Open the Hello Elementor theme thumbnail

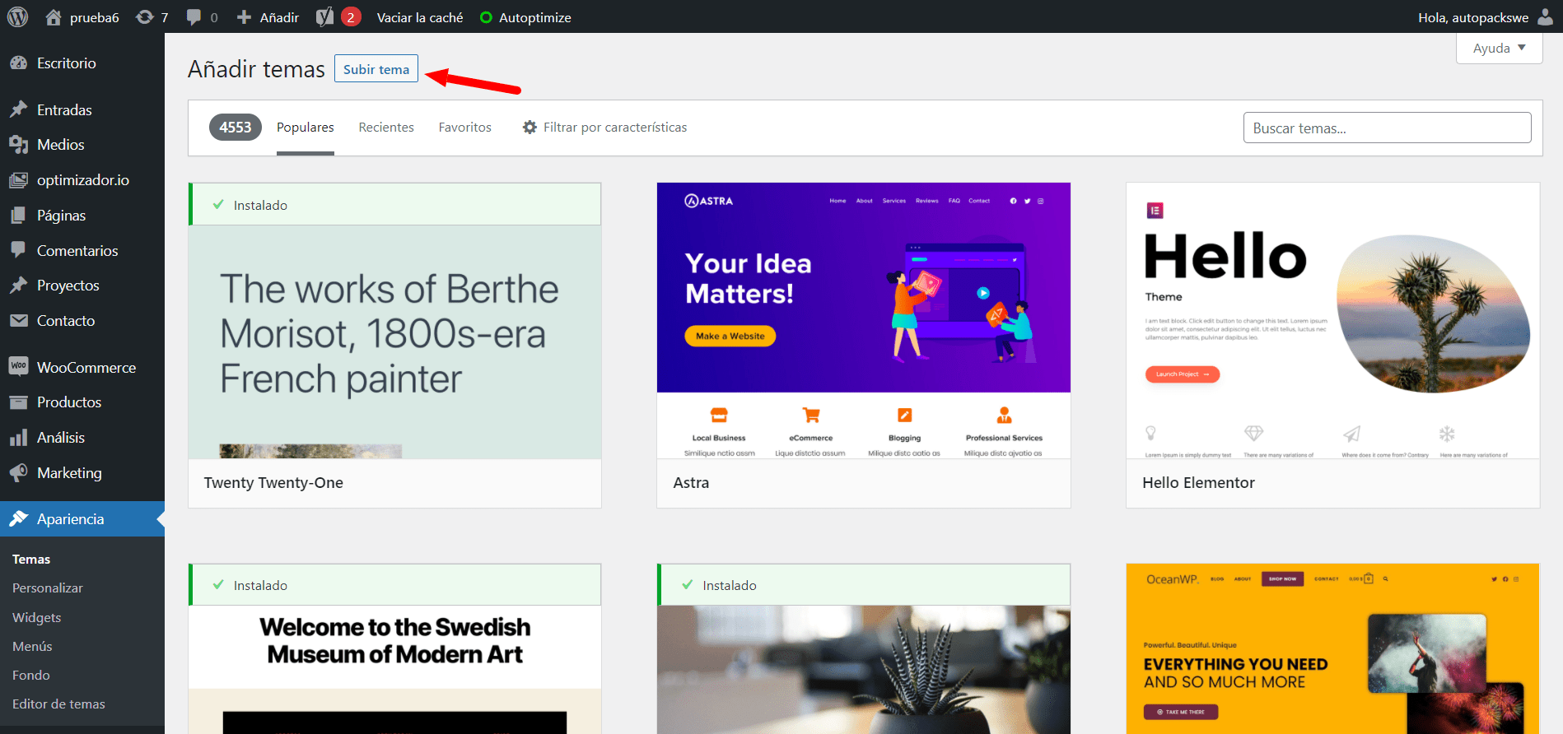1332,320
